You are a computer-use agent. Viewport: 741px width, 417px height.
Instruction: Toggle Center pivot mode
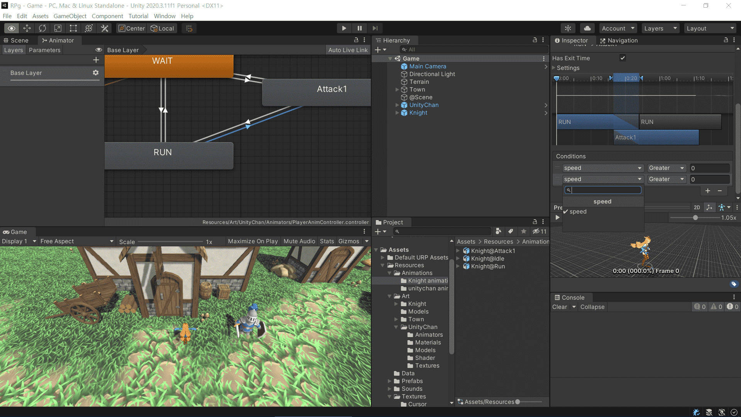[132, 28]
